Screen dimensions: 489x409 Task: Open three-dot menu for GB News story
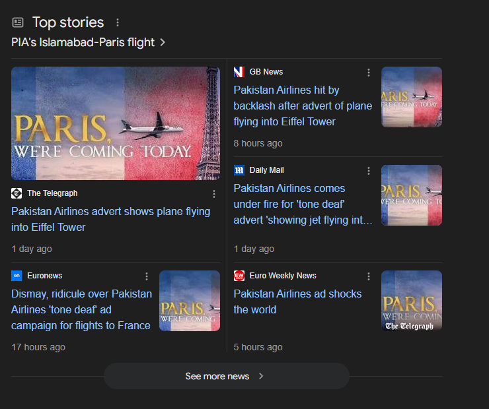[x=369, y=73]
